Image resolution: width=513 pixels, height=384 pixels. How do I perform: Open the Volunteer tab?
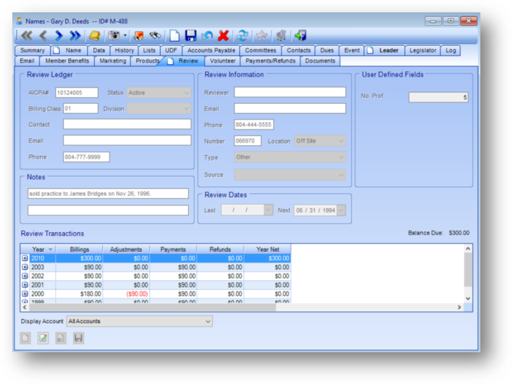[222, 61]
